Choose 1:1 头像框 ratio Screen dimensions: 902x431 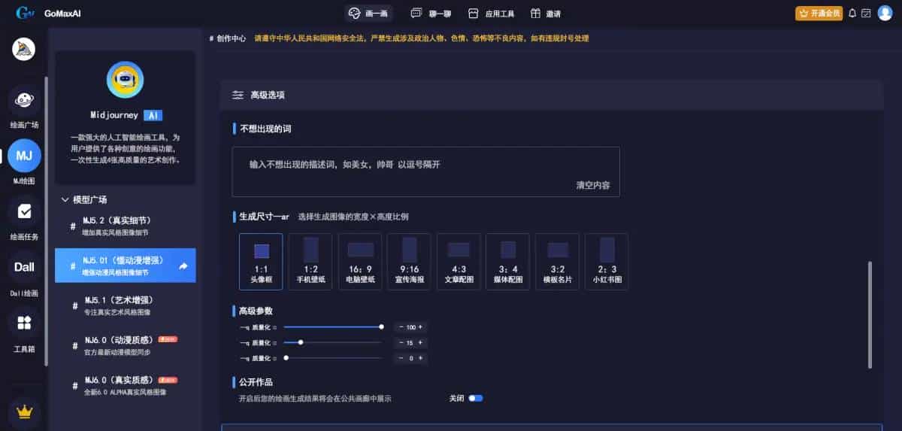click(x=261, y=262)
